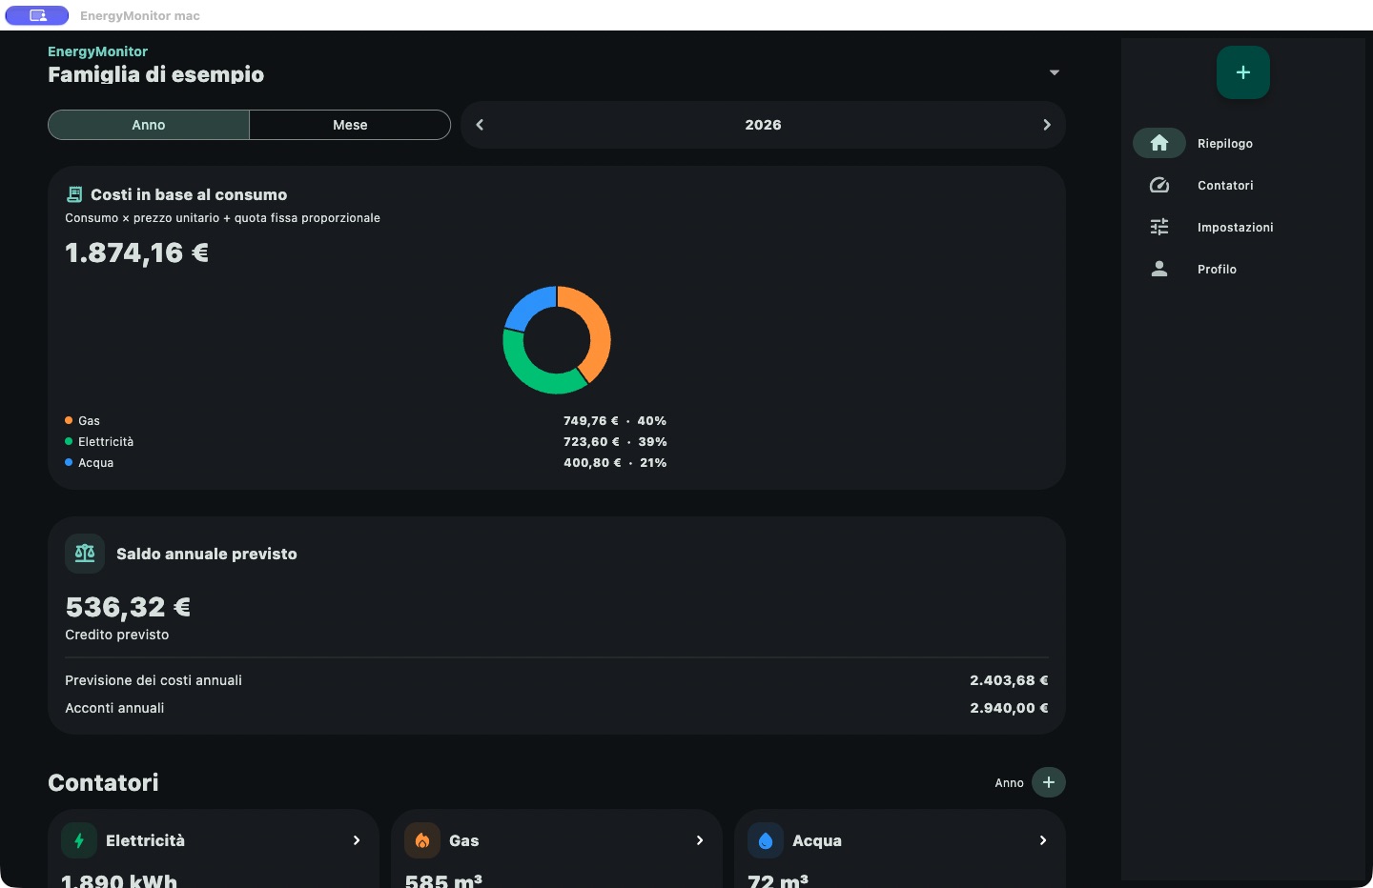The height and width of the screenshot is (888, 1373).
Task: Switch to the Mese period segment
Action: 350,125
